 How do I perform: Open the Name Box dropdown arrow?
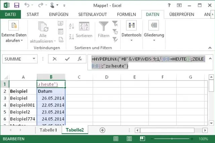point(34,59)
